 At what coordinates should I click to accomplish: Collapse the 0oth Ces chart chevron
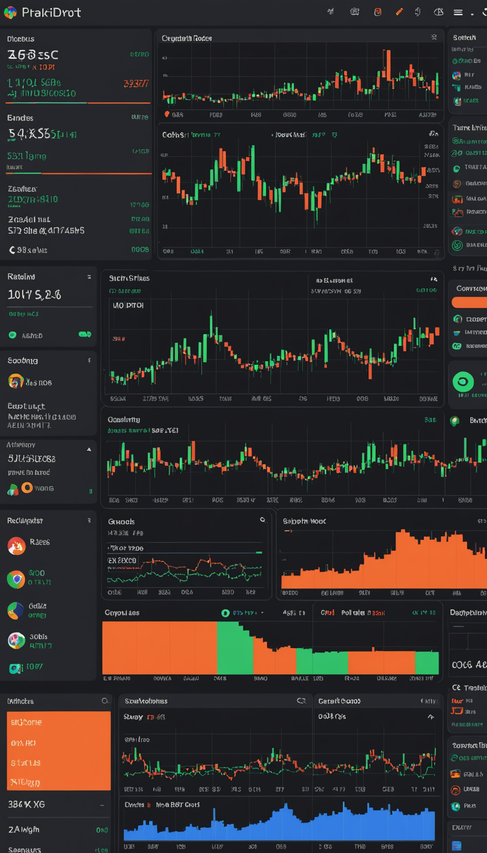430,717
